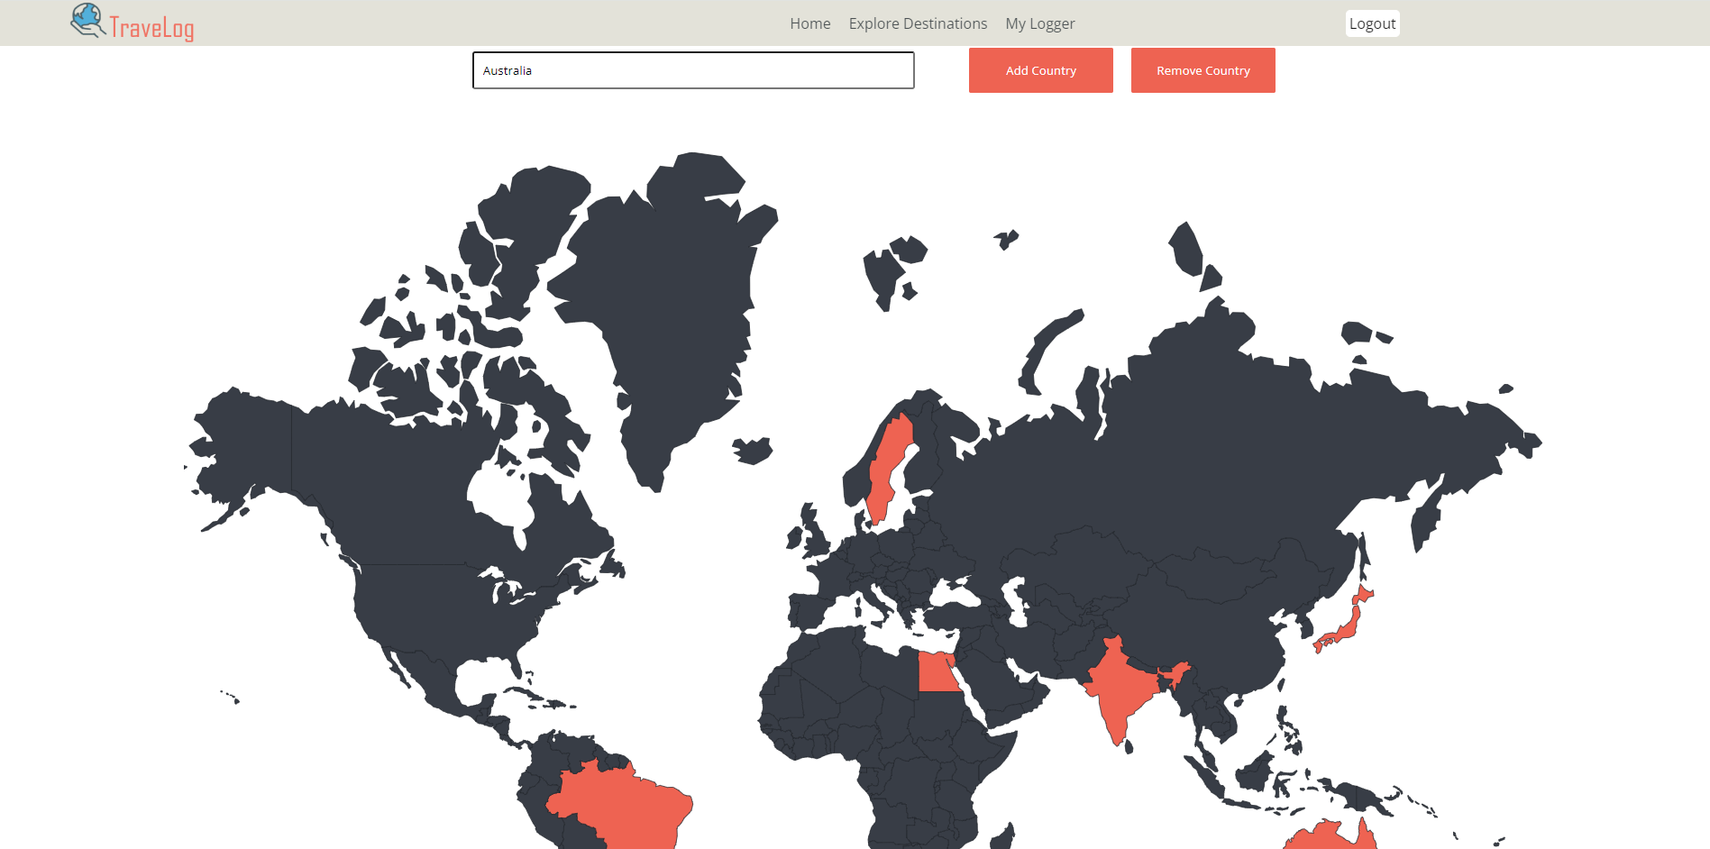Click the Remove Country button
Image resolution: width=1710 pixels, height=849 pixels.
point(1202,70)
